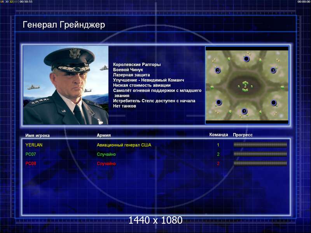Click PC08's team number 2
The width and height of the screenshot is (311, 233).
click(x=218, y=163)
